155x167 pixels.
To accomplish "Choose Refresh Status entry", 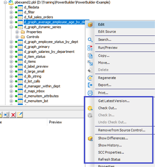I will point(109,160).
